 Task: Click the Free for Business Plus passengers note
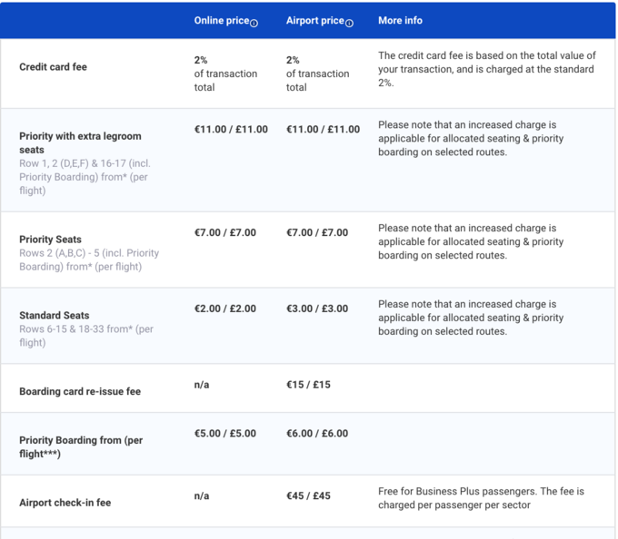point(481,497)
